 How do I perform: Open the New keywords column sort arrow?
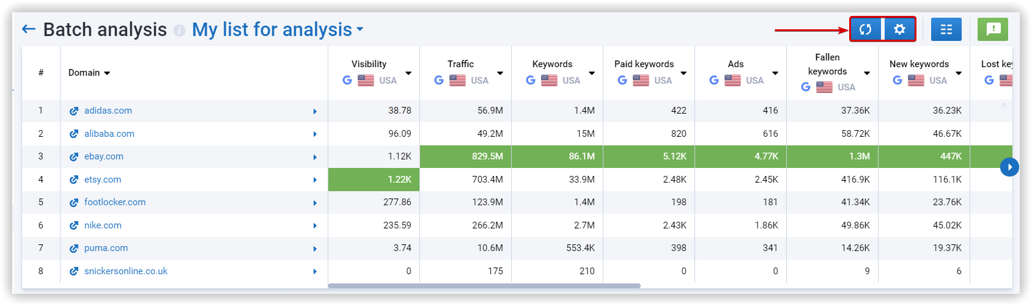coord(959,73)
